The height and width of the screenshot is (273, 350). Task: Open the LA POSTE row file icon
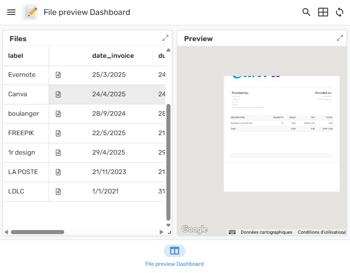[58, 172]
